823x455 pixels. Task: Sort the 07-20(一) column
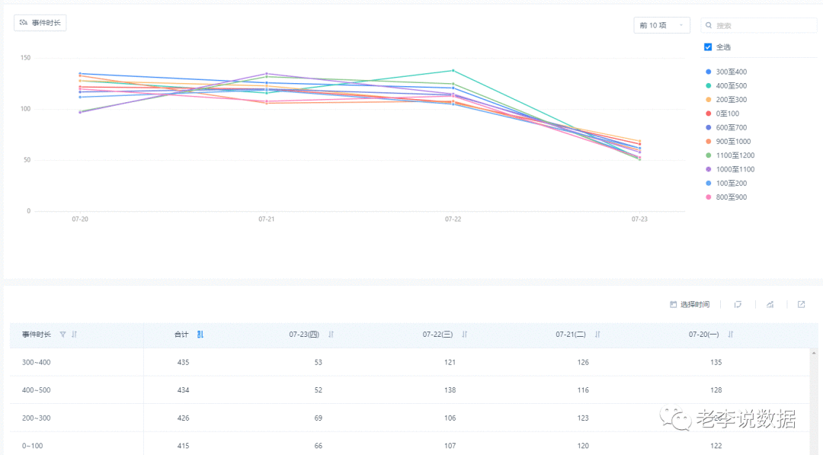(x=731, y=335)
